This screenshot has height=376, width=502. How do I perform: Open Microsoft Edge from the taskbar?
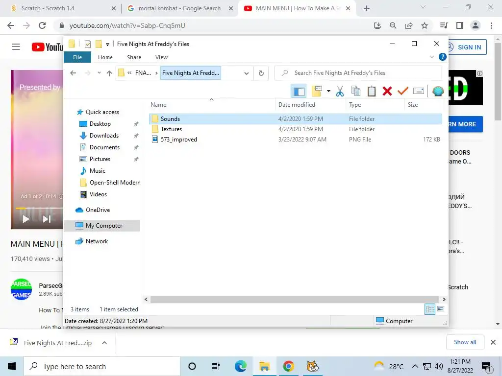240,366
